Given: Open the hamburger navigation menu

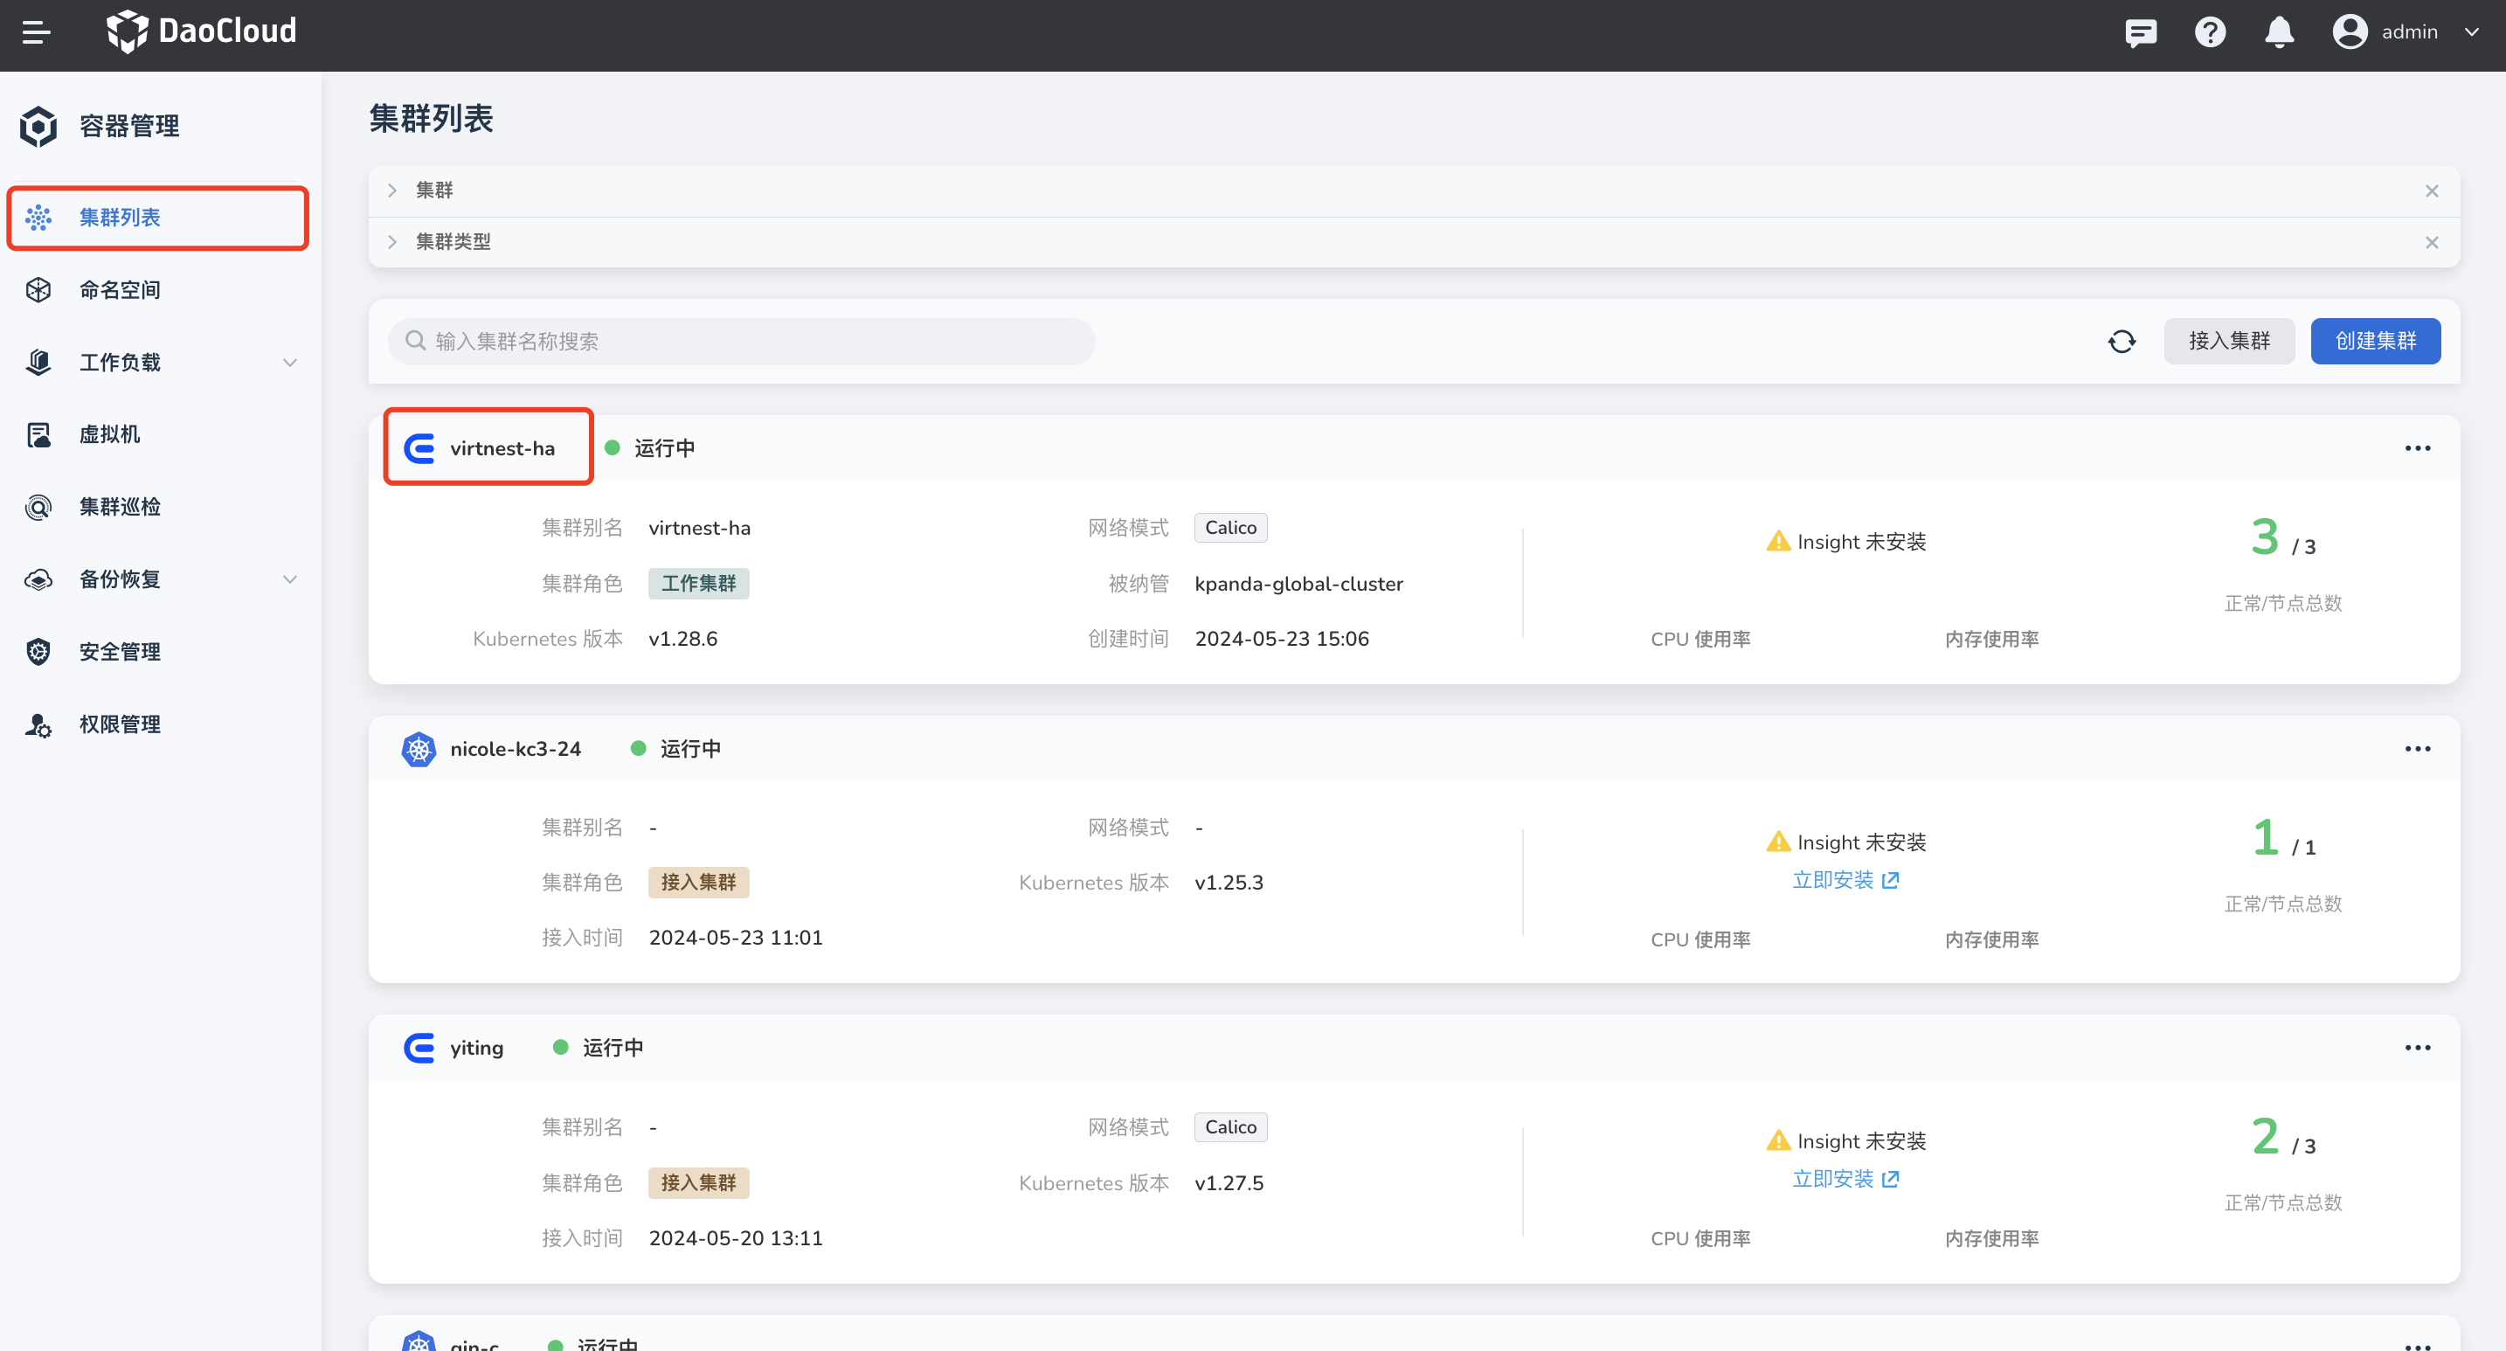Looking at the screenshot, I should tap(36, 32).
